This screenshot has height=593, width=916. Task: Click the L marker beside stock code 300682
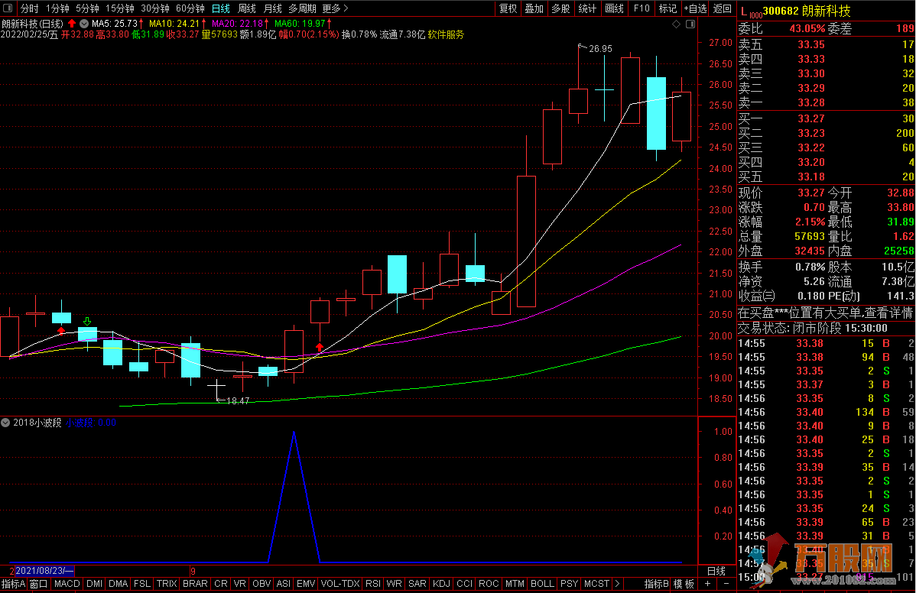[x=744, y=9]
